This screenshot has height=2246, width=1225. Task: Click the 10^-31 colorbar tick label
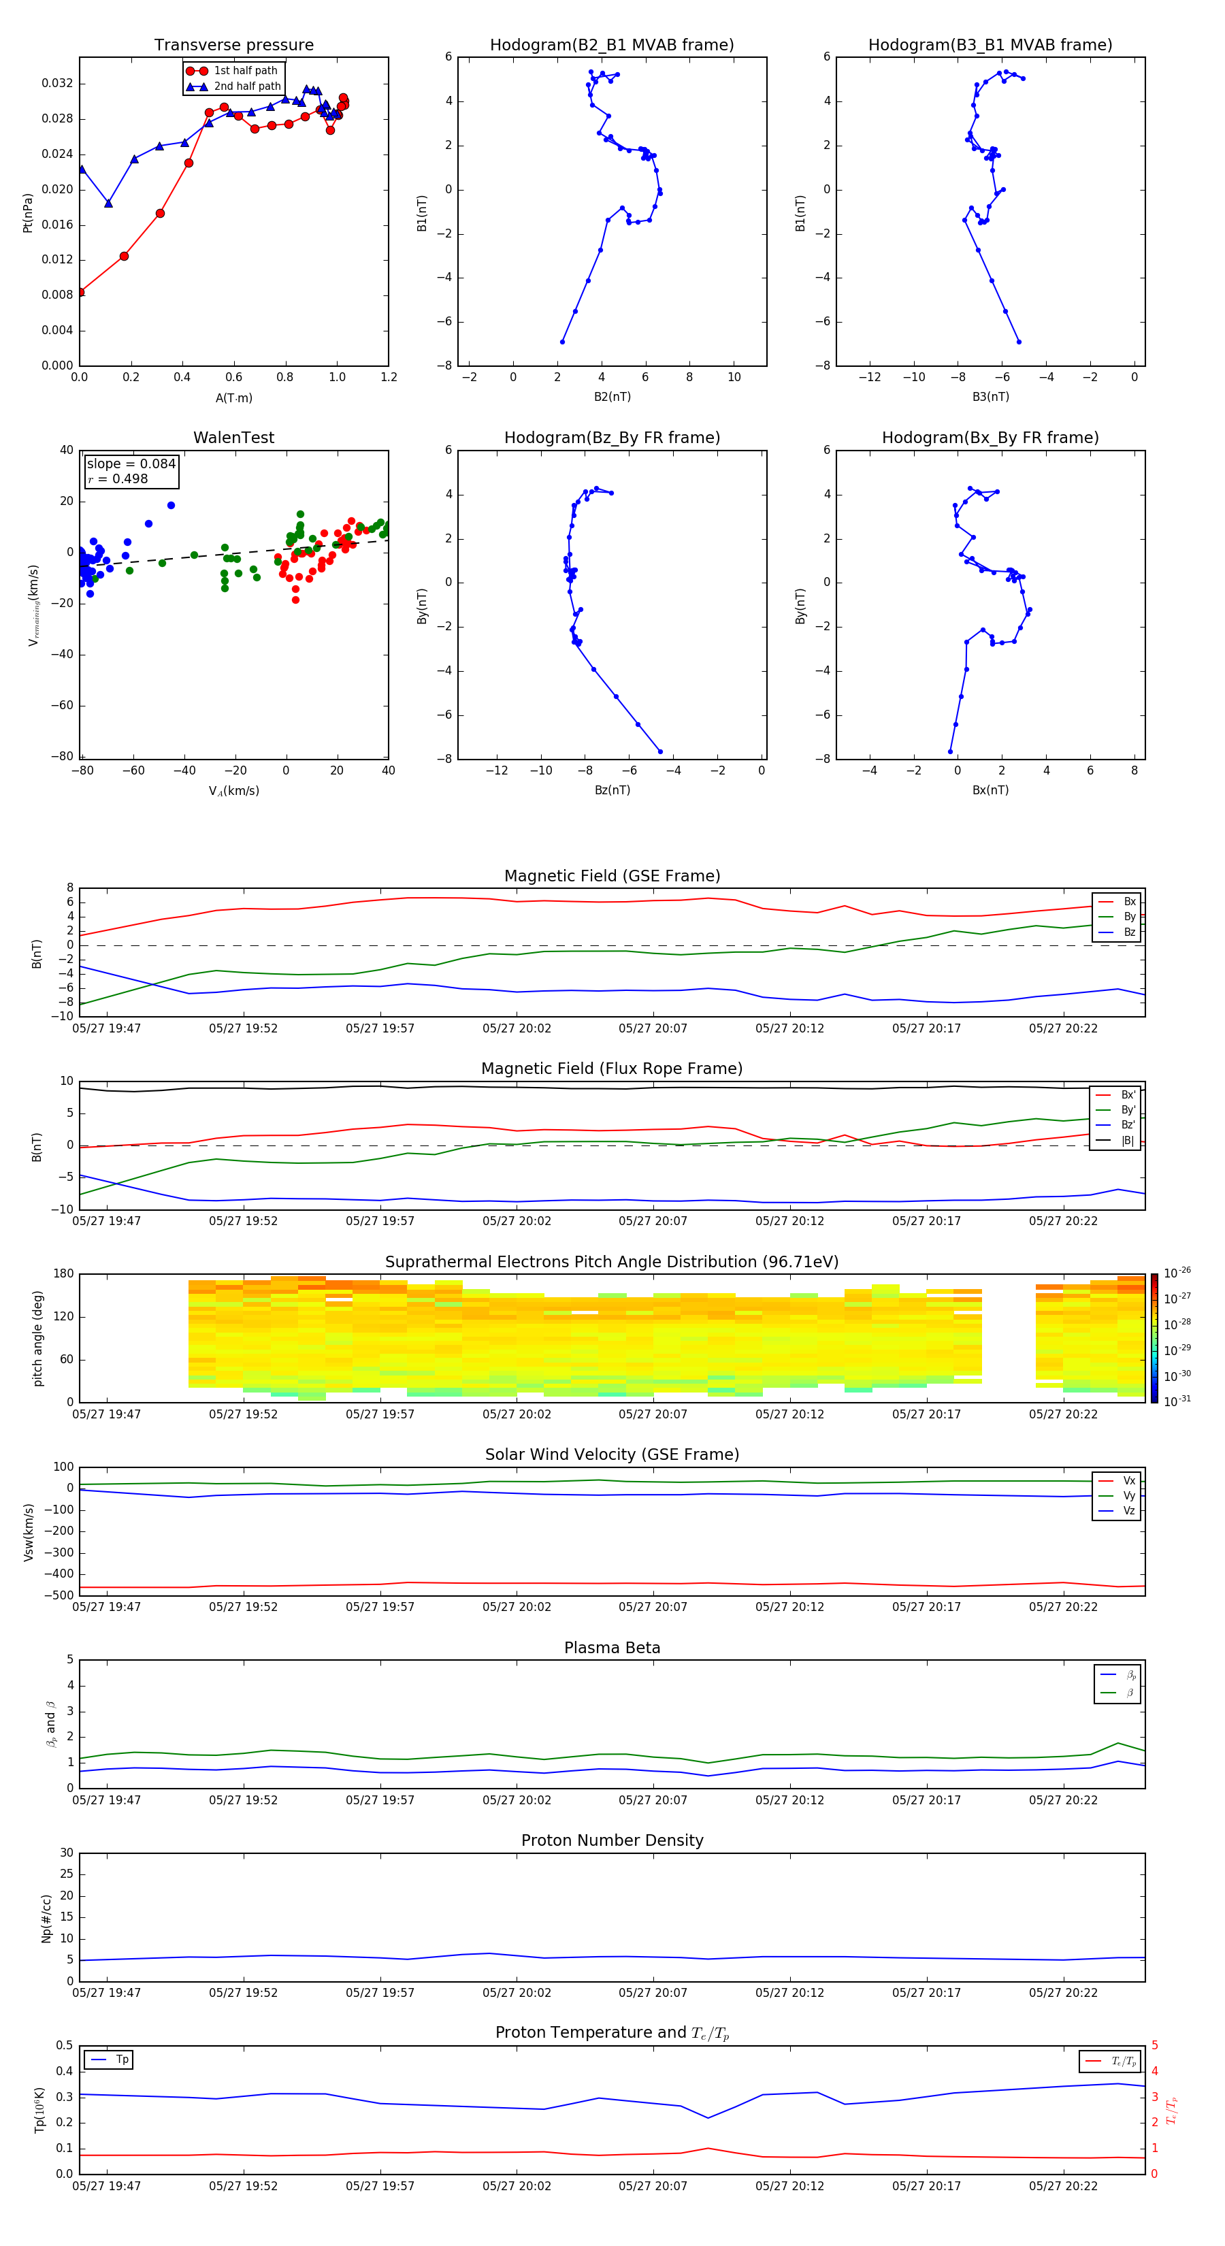click(x=1177, y=1401)
